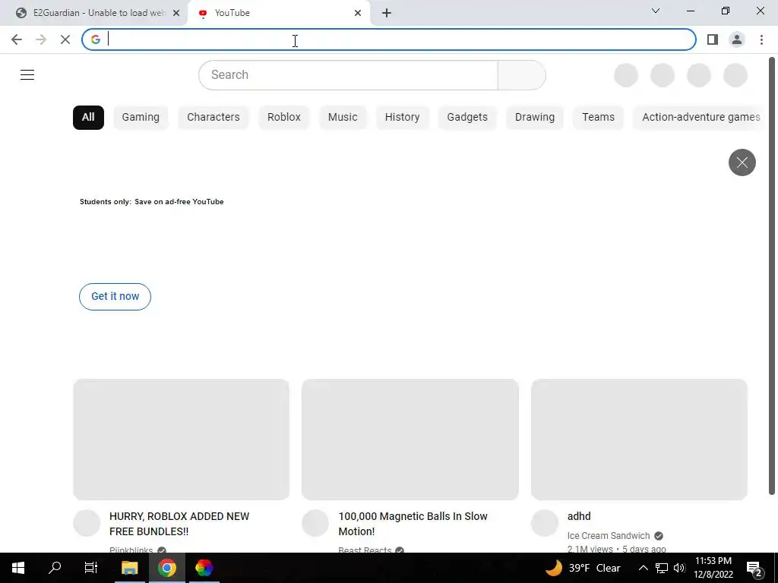778x583 pixels.
Task: Open thumbnail of ROBLOX free bundles video
Action: [x=181, y=440]
